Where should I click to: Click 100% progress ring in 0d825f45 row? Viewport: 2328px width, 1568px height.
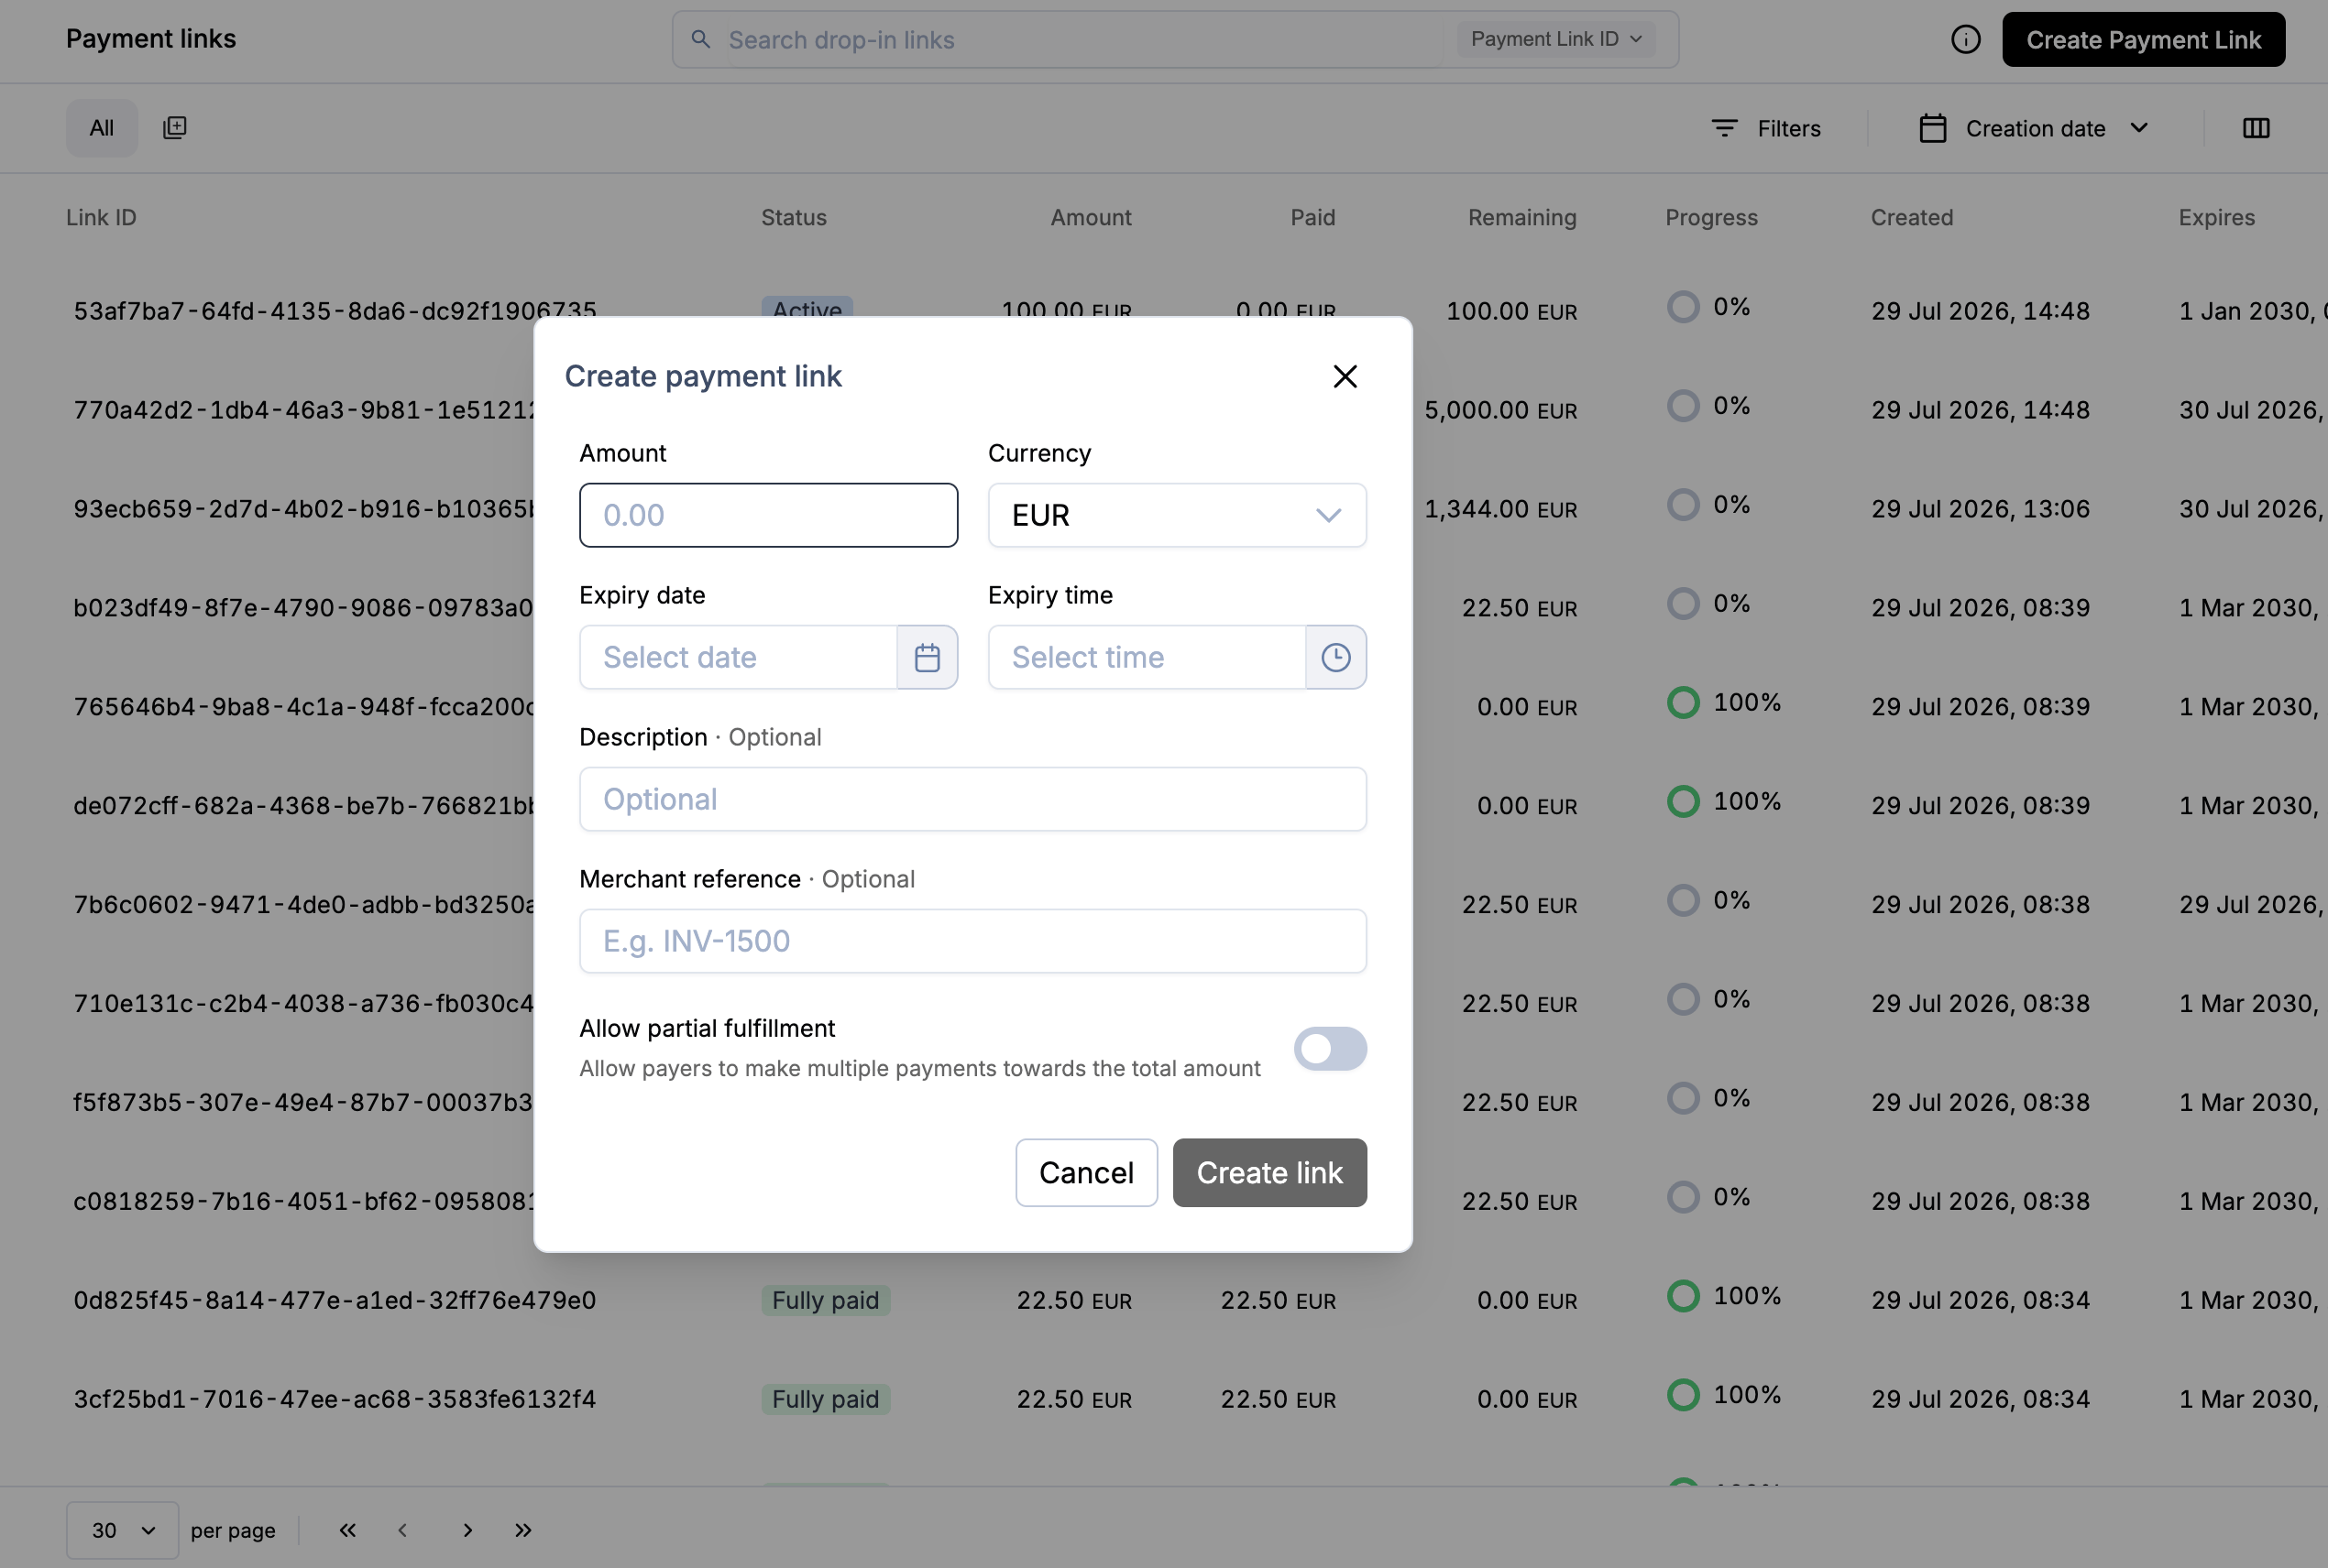pyautogui.click(x=1683, y=1296)
